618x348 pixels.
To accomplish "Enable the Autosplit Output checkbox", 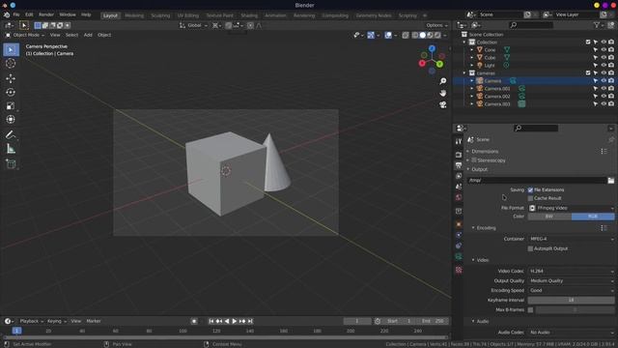I will click(x=530, y=248).
